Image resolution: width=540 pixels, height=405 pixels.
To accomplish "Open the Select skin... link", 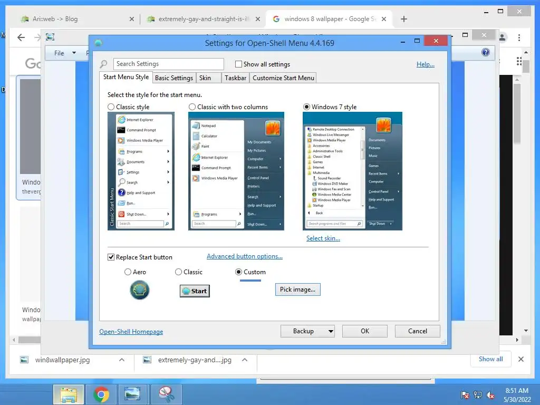I will [x=323, y=238].
